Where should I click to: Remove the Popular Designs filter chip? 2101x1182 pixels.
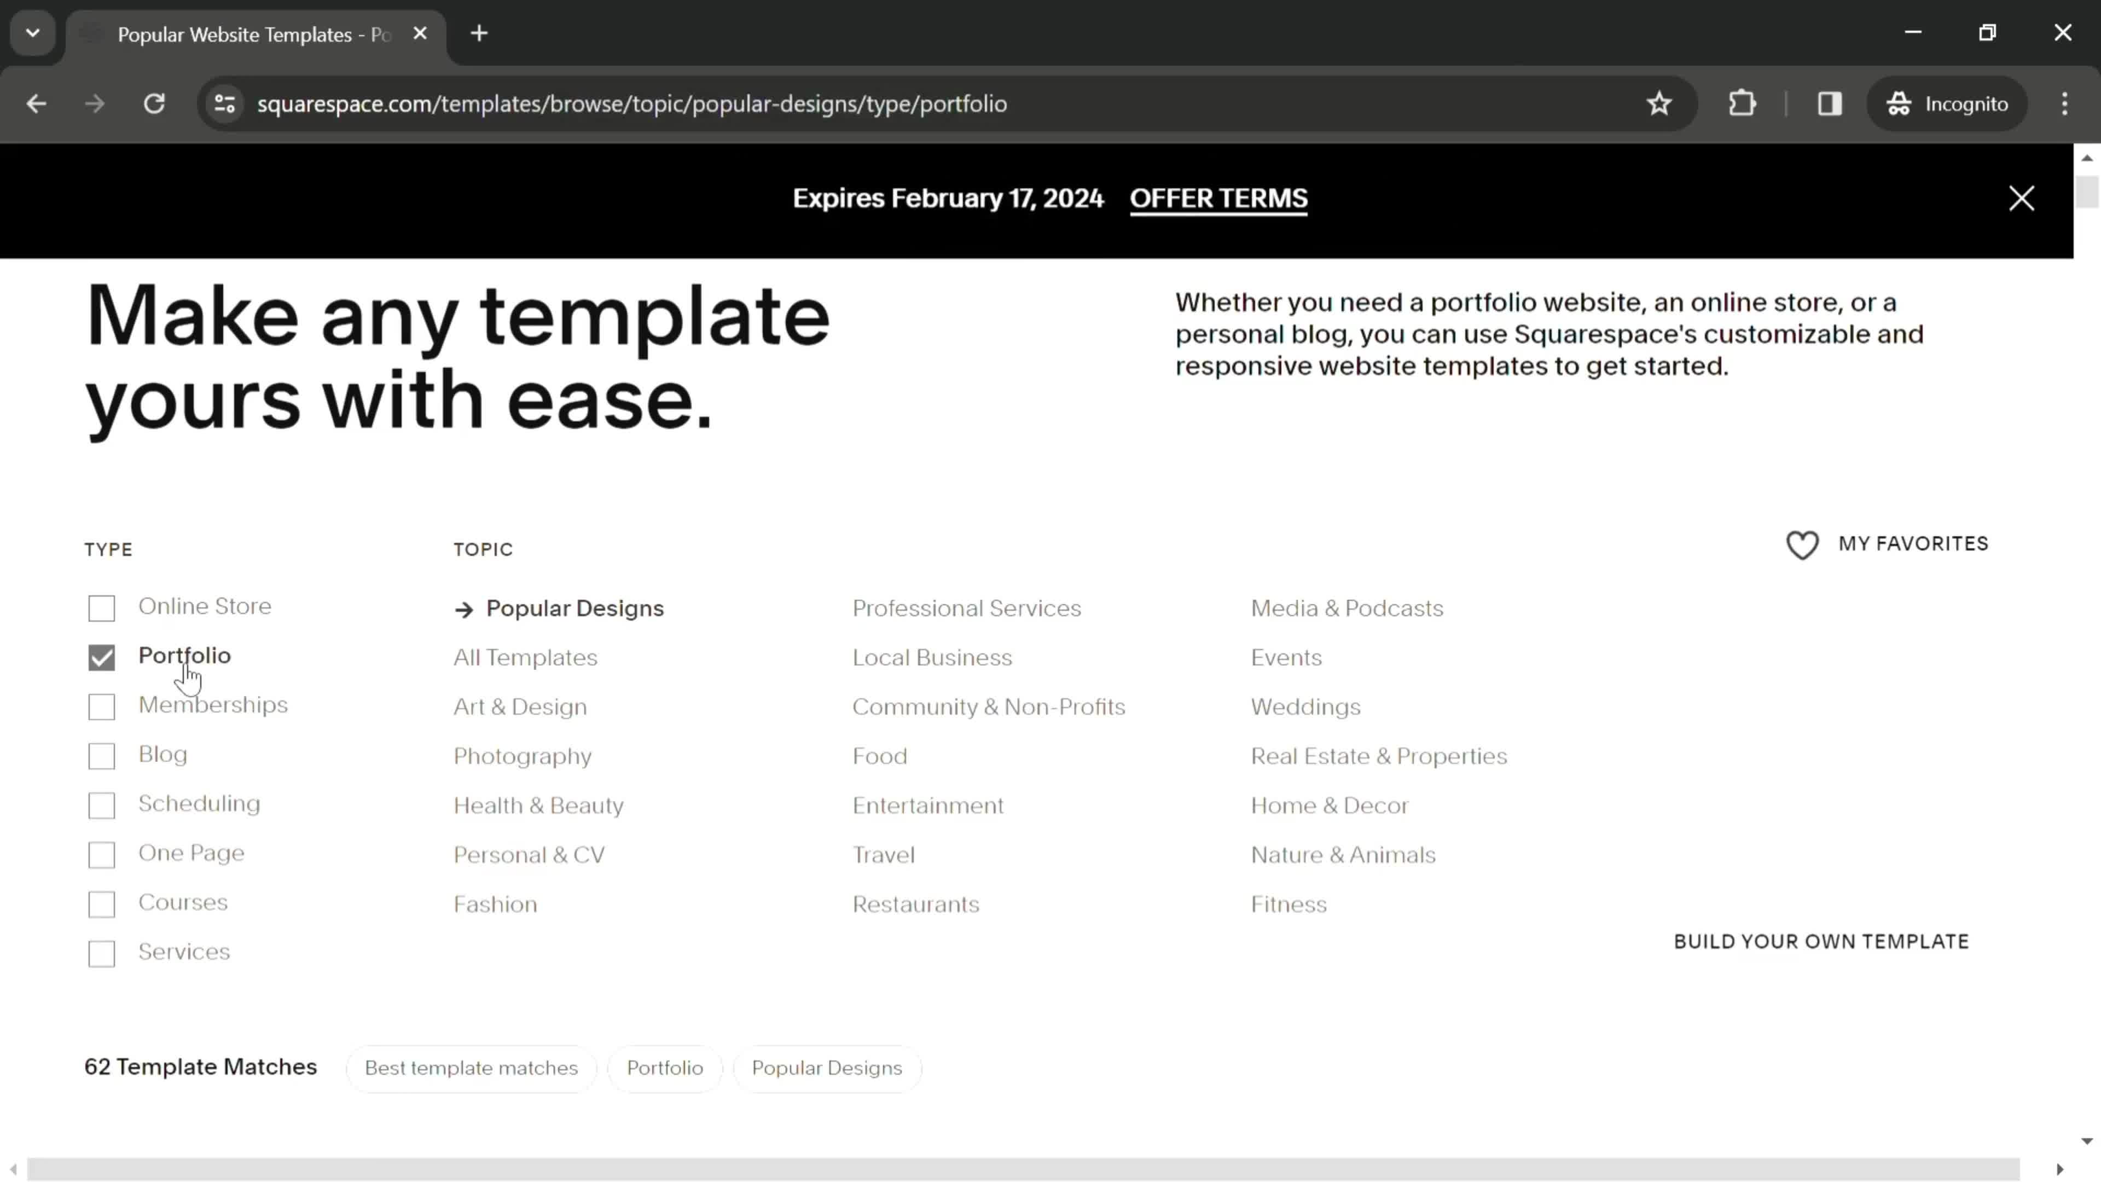tap(827, 1069)
